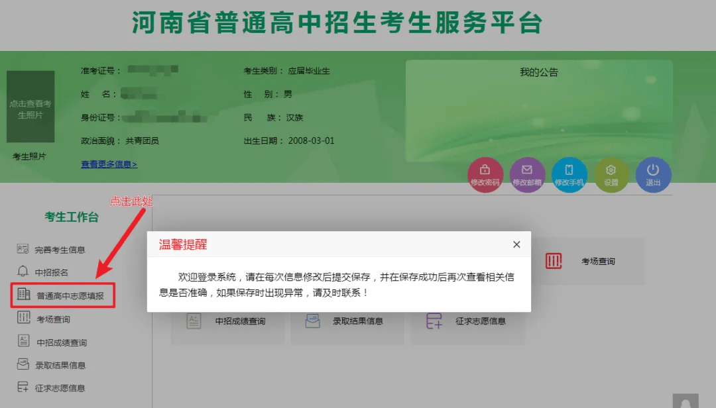Click 完善考生信息 sidebar icon
716x408 pixels.
click(x=23, y=249)
